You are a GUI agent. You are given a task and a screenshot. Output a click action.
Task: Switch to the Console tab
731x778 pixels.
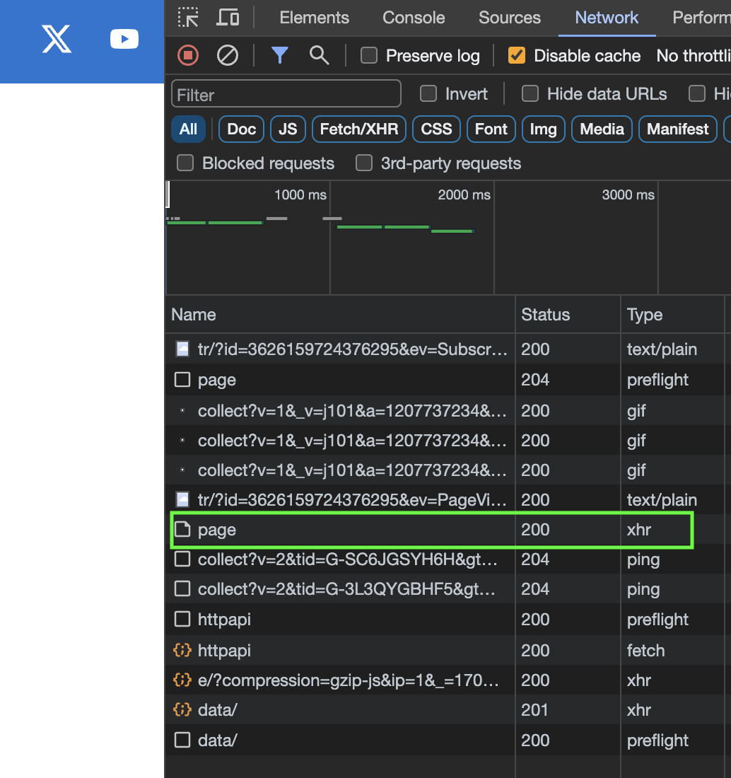pos(414,18)
